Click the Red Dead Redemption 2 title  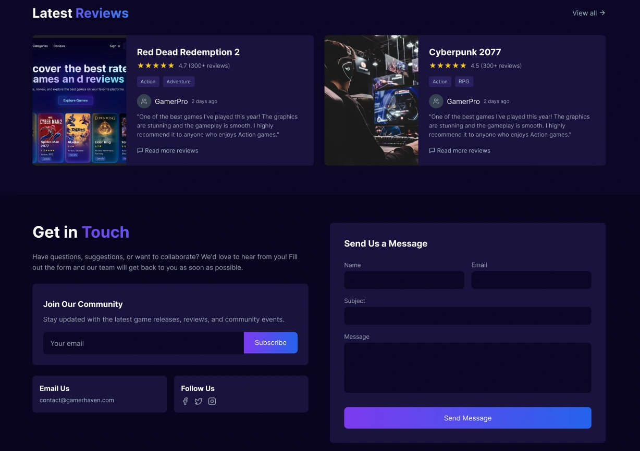tap(188, 52)
